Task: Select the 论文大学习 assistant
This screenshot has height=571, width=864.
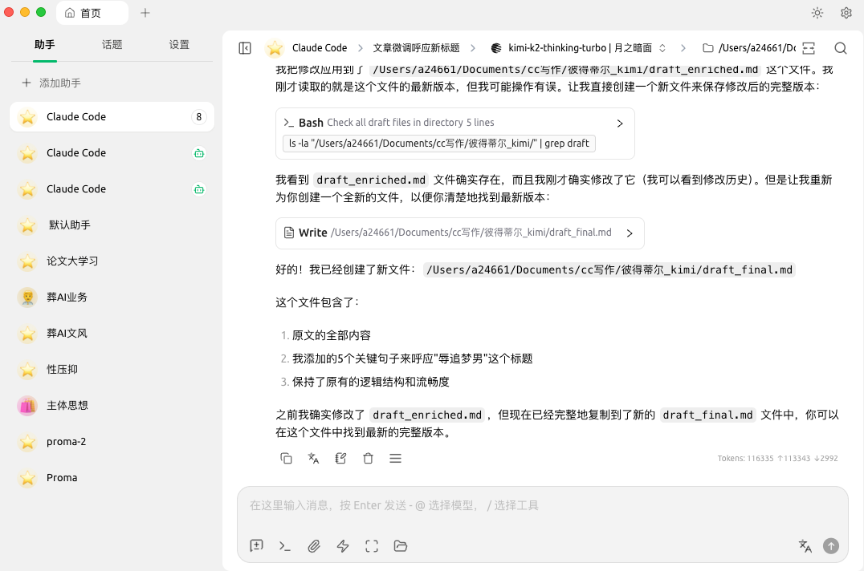Action: point(72,261)
